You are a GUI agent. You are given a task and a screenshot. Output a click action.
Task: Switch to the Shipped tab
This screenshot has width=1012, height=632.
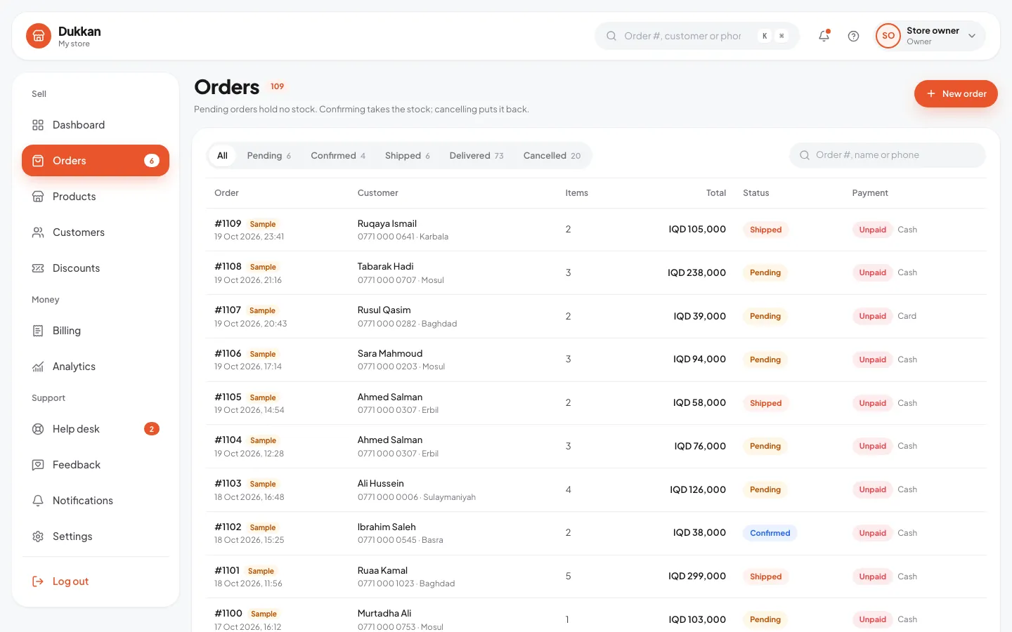tap(407, 156)
